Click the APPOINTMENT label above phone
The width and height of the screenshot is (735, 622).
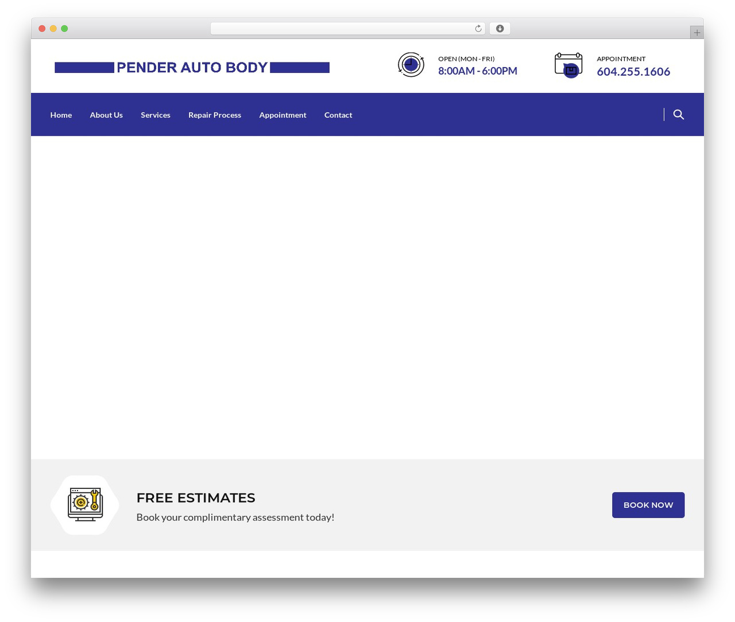click(621, 59)
